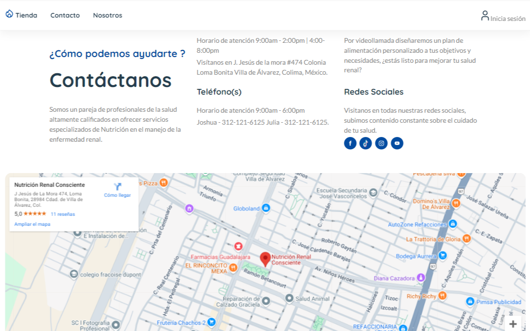Click the ¿Cómo podemos ayudarte ? heading

117,54
